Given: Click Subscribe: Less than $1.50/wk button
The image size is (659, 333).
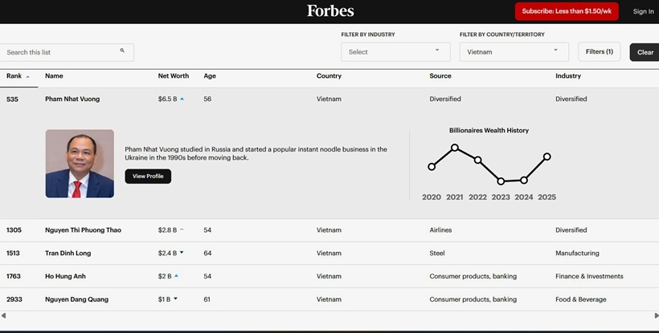Looking at the screenshot, I should pos(567,11).
